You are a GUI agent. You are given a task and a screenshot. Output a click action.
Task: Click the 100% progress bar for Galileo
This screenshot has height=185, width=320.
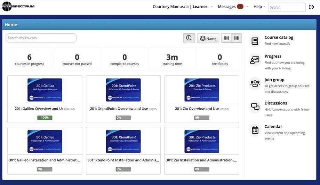coord(45,118)
